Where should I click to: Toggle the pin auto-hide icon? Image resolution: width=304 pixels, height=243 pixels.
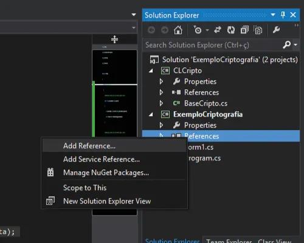(283, 15)
